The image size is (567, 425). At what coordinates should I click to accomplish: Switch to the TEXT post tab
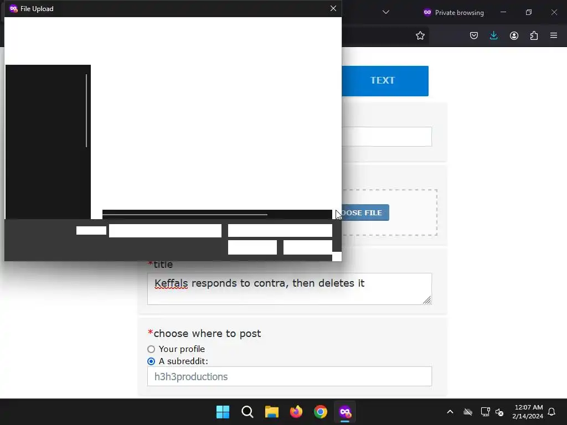tap(385, 81)
